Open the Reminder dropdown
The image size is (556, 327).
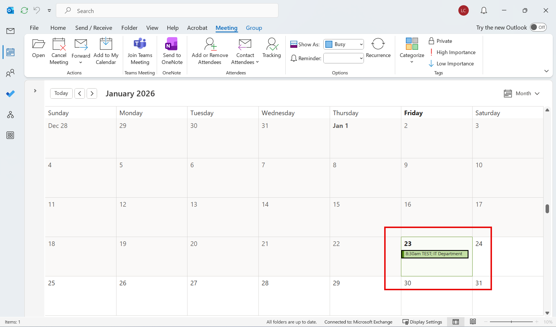point(343,58)
